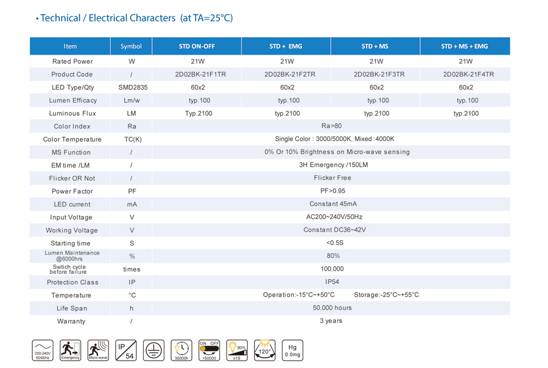
Task: Select the STD + MS + EMG header
Action: tap(466, 46)
